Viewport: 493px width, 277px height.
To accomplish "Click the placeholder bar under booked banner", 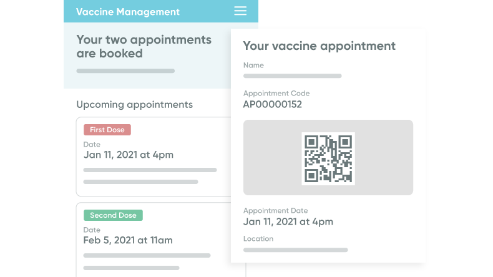I will point(125,71).
